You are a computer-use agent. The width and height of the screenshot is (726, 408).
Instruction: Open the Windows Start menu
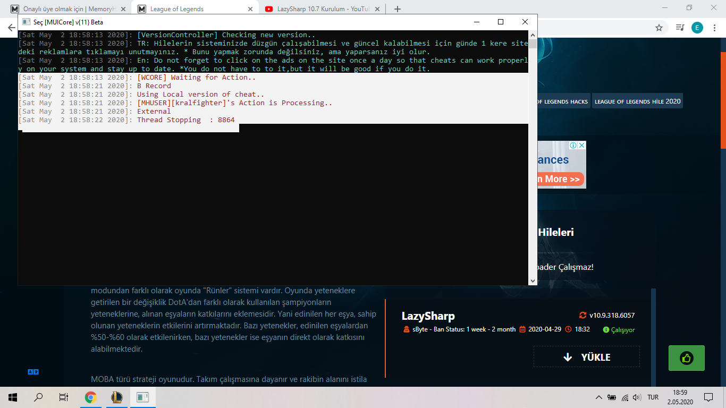click(13, 397)
